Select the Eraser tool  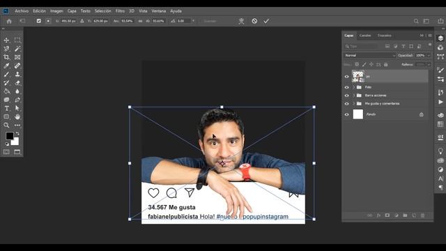17,83
